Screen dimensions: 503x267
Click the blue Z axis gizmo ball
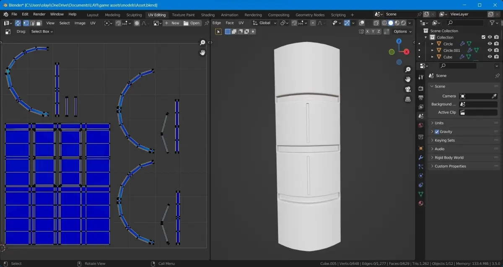[399, 41]
